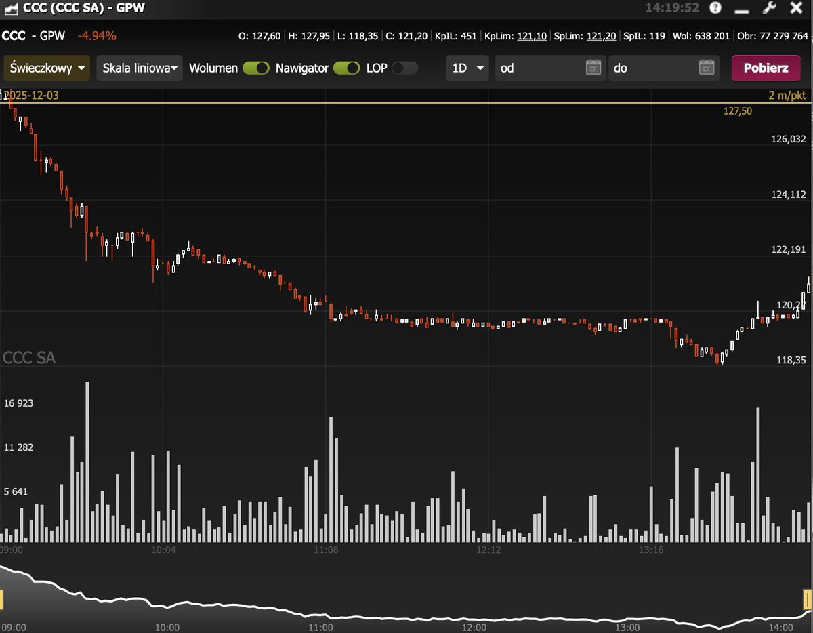
Task: Click the 11:08 time axis label
Action: pyautogui.click(x=326, y=550)
